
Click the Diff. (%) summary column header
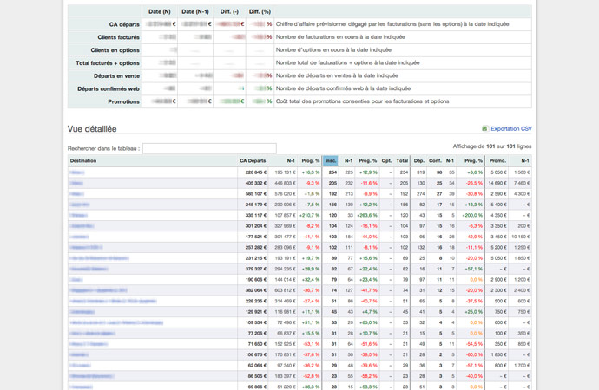(x=260, y=11)
